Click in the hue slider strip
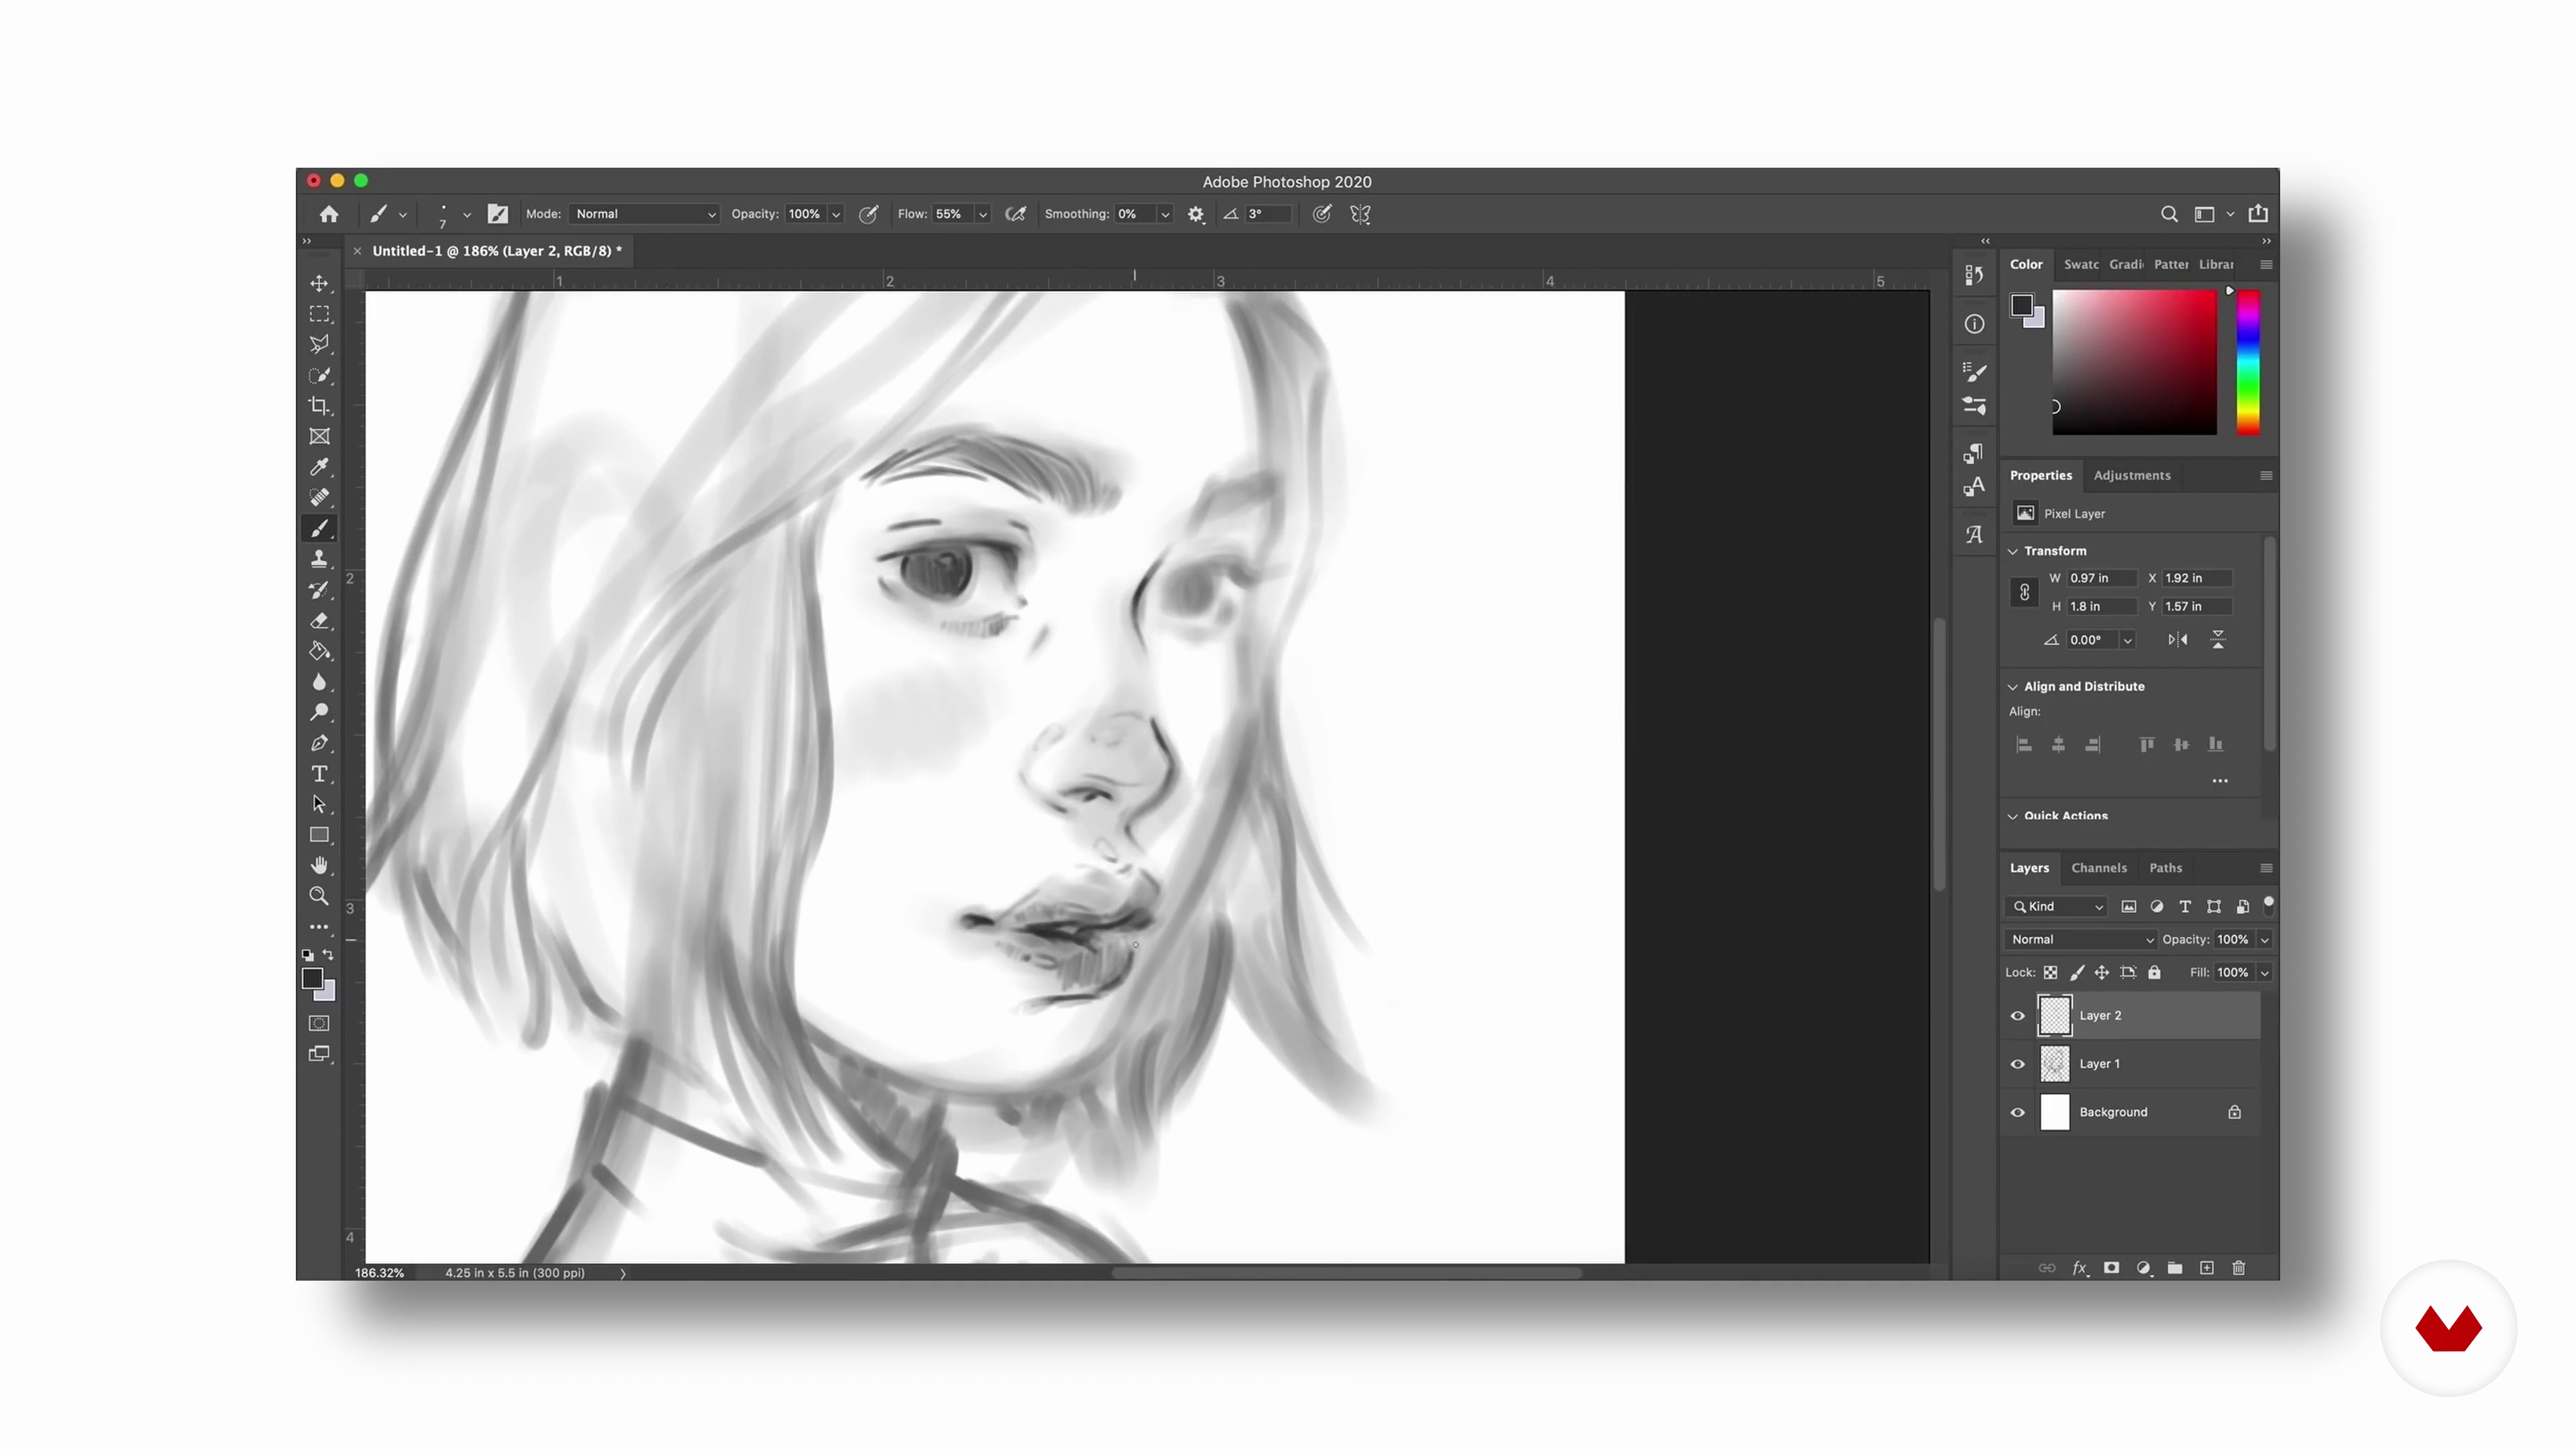This screenshot has height=1449, width=2576. [2247, 362]
